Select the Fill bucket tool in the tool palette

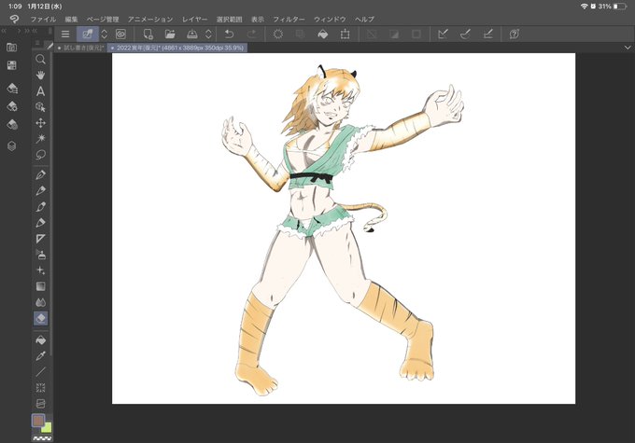point(40,340)
